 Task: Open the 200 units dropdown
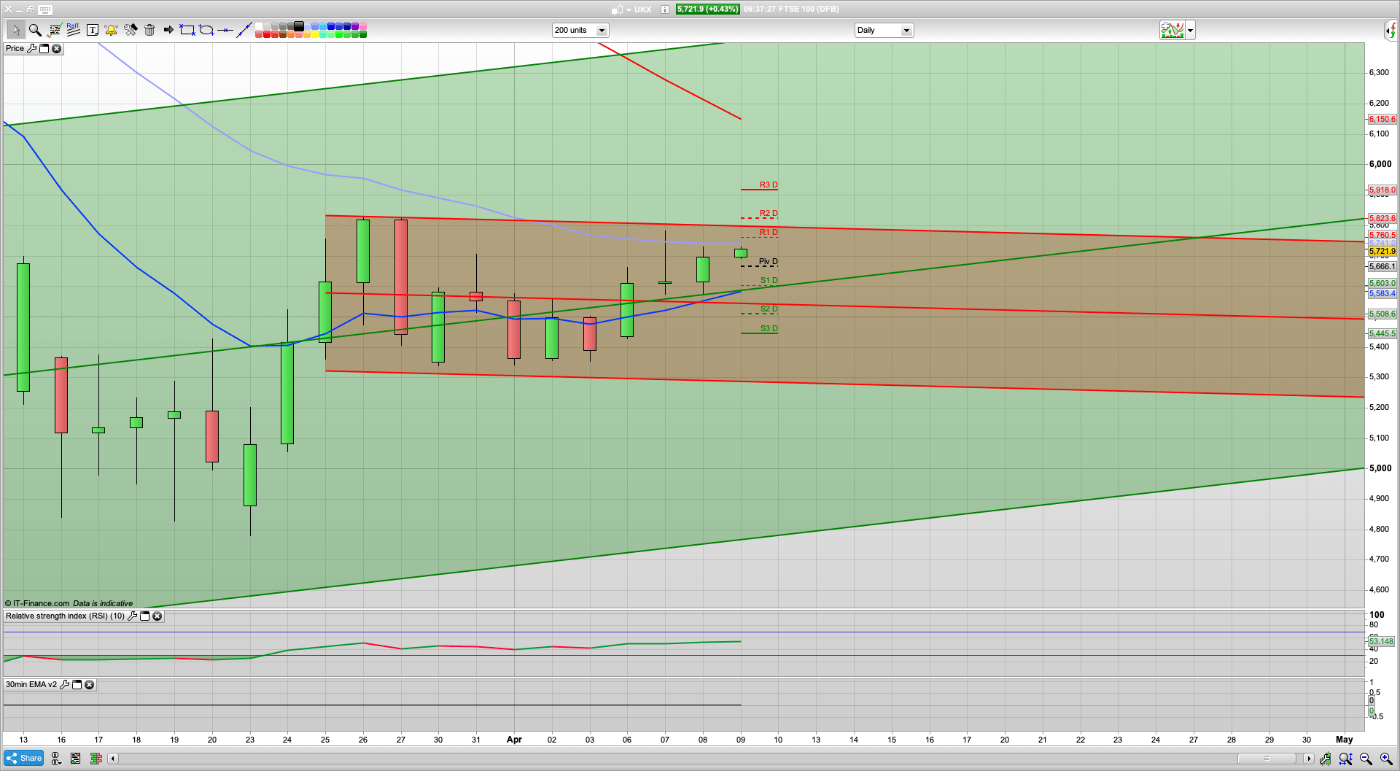pyautogui.click(x=602, y=31)
